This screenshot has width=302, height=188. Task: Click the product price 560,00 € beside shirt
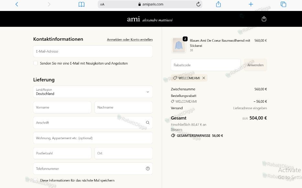point(261,40)
